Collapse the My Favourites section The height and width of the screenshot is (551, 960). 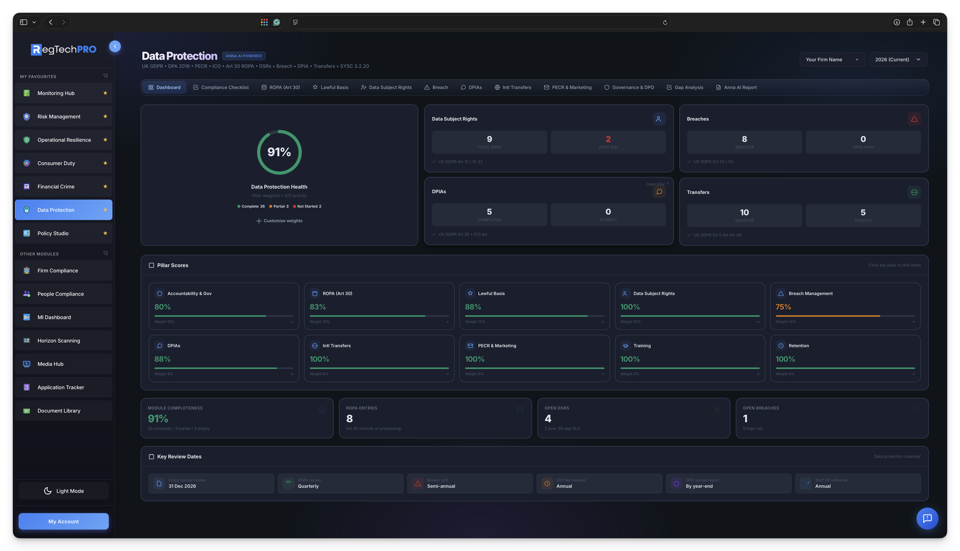[x=105, y=76]
